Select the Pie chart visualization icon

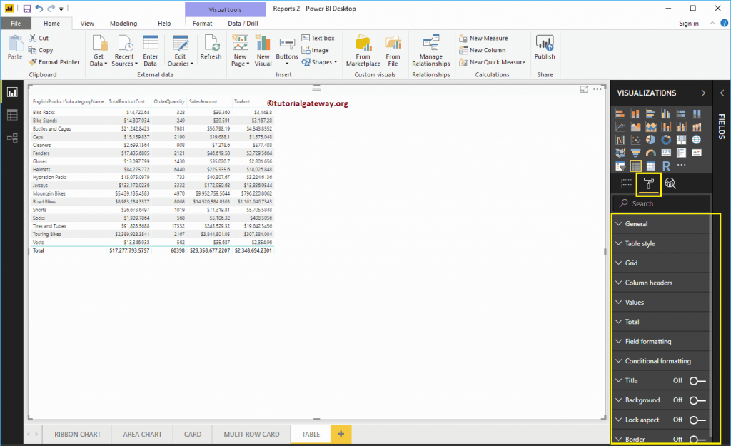pyautogui.click(x=651, y=140)
